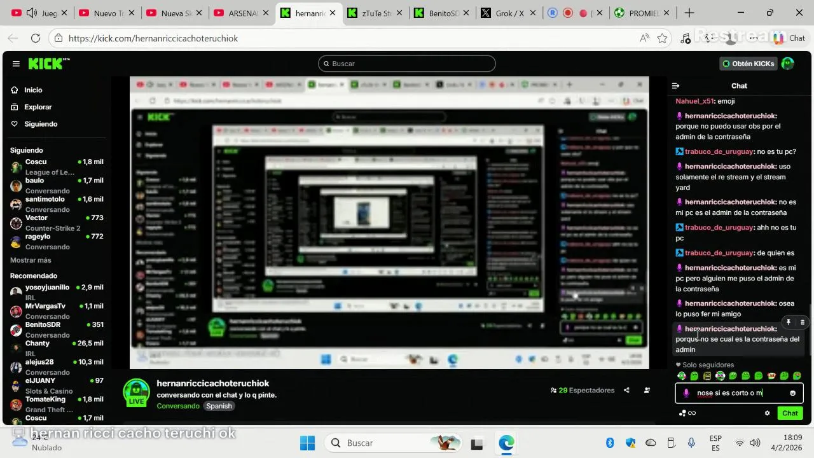The image size is (814, 458).
Task: Open Coscu channel in Siguiendo list
Action: (x=57, y=167)
